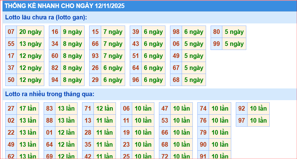This screenshot has height=159, width=297.
Task: Select number 27 with 17 lần
Action: point(11,108)
